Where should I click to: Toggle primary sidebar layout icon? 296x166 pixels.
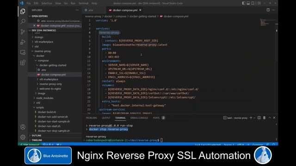click(244, 3)
